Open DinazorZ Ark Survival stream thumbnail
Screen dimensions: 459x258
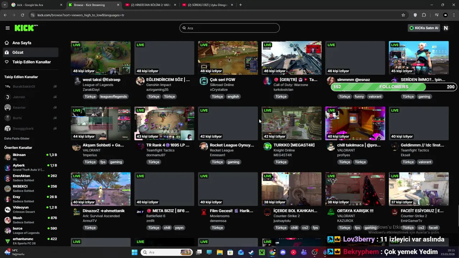pyautogui.click(x=100, y=189)
